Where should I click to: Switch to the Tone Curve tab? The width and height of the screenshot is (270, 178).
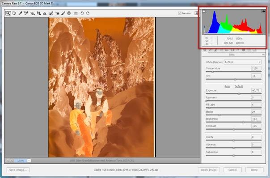[x=210, y=50]
